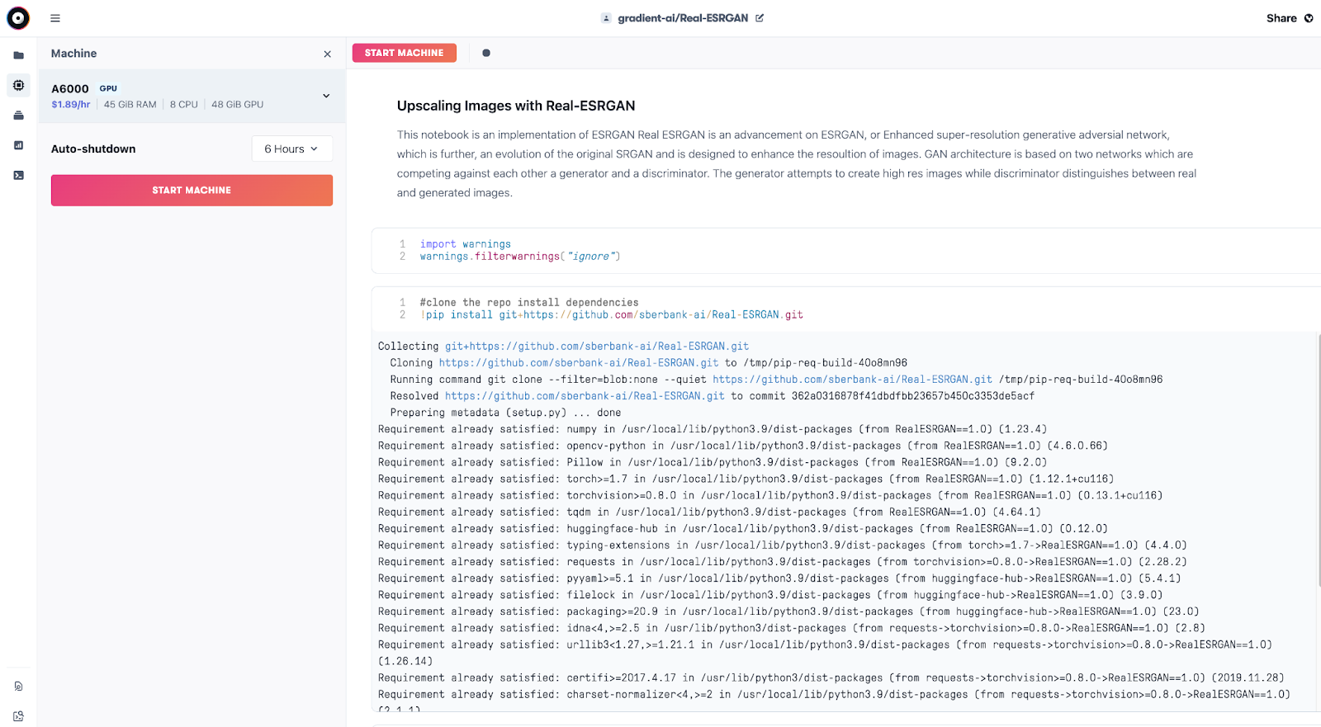
Task: Open the Auto-shutdown 6 Hours dropdown
Action: [x=291, y=149]
